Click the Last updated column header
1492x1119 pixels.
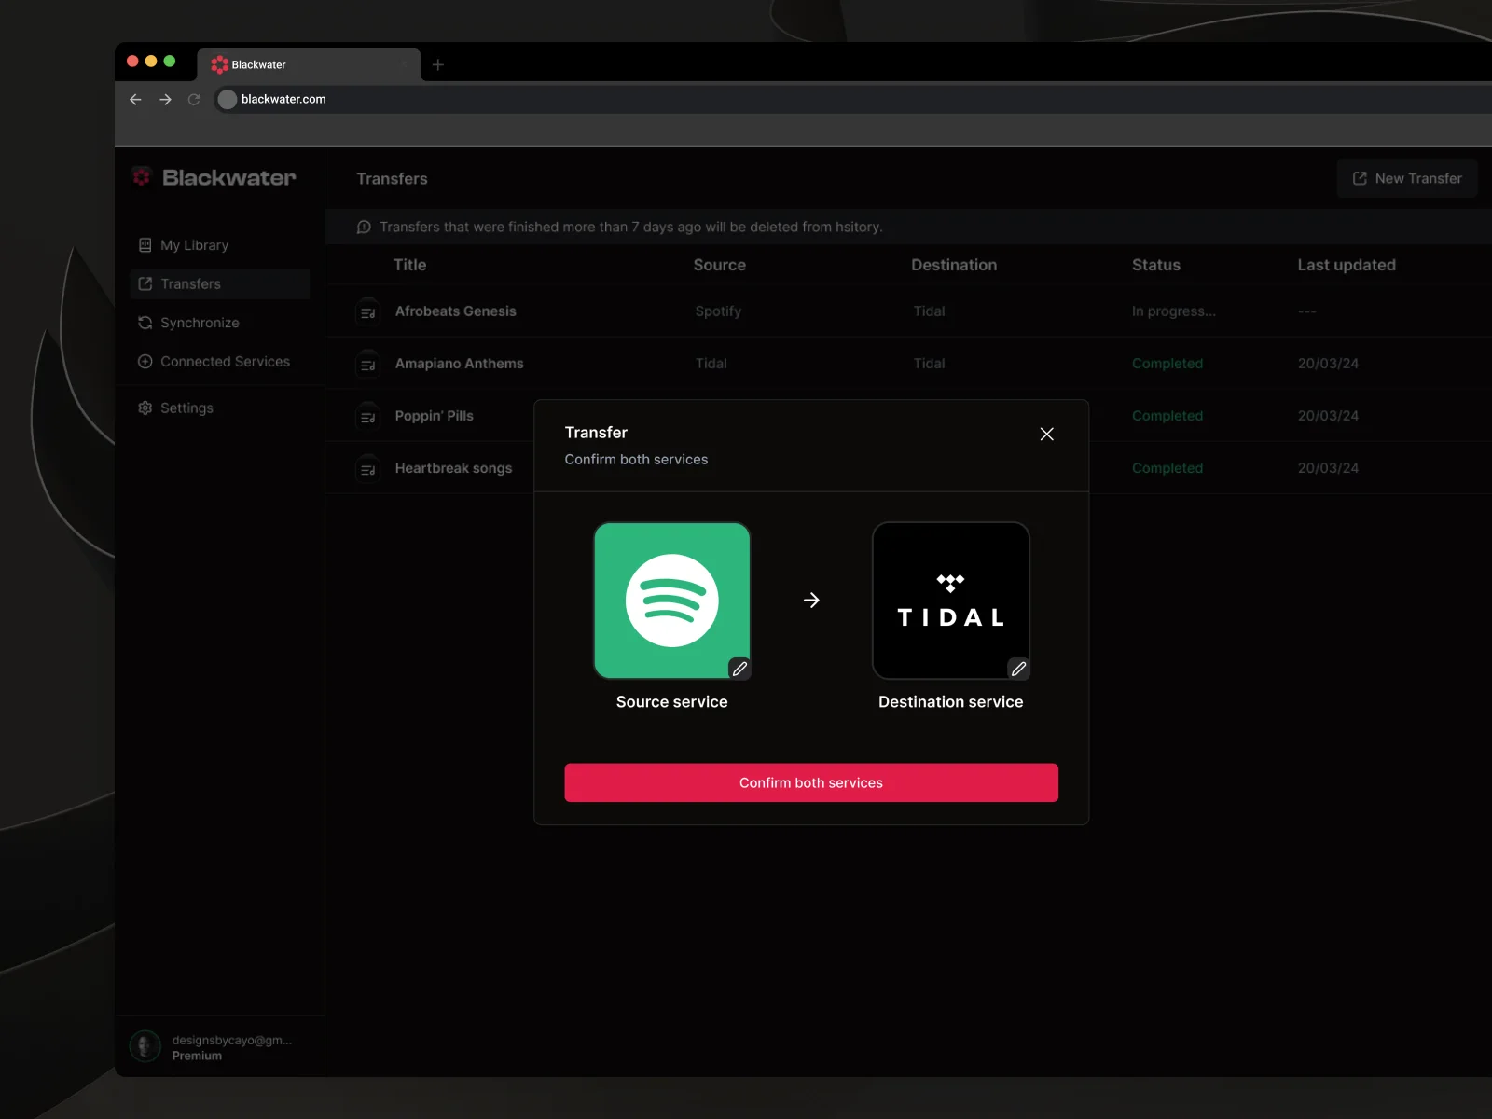pyautogui.click(x=1347, y=265)
